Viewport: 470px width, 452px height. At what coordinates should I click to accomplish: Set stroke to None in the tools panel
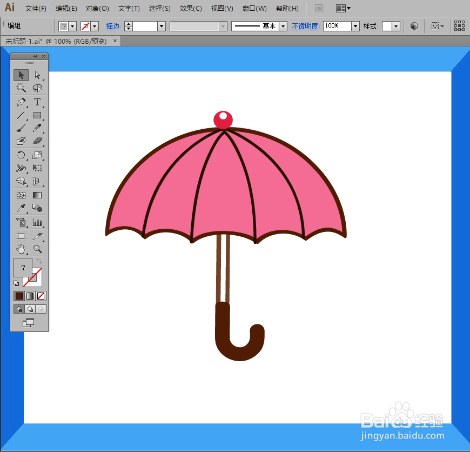[41, 296]
